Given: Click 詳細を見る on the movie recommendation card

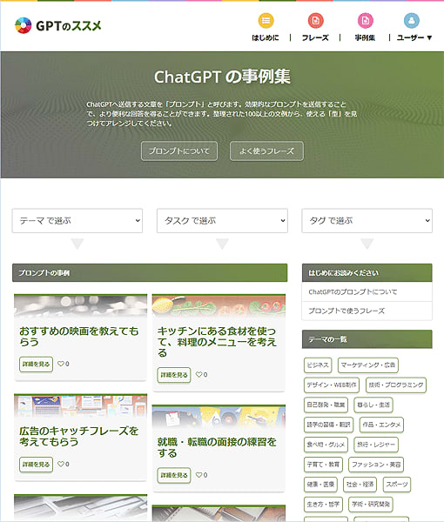Looking at the screenshot, I should pos(36,365).
